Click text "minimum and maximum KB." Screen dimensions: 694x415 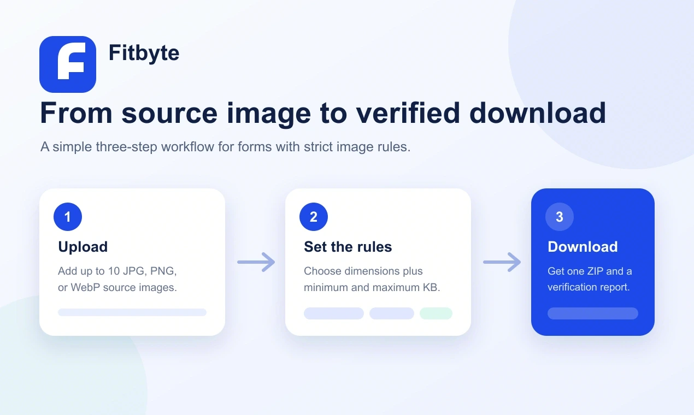coord(372,287)
